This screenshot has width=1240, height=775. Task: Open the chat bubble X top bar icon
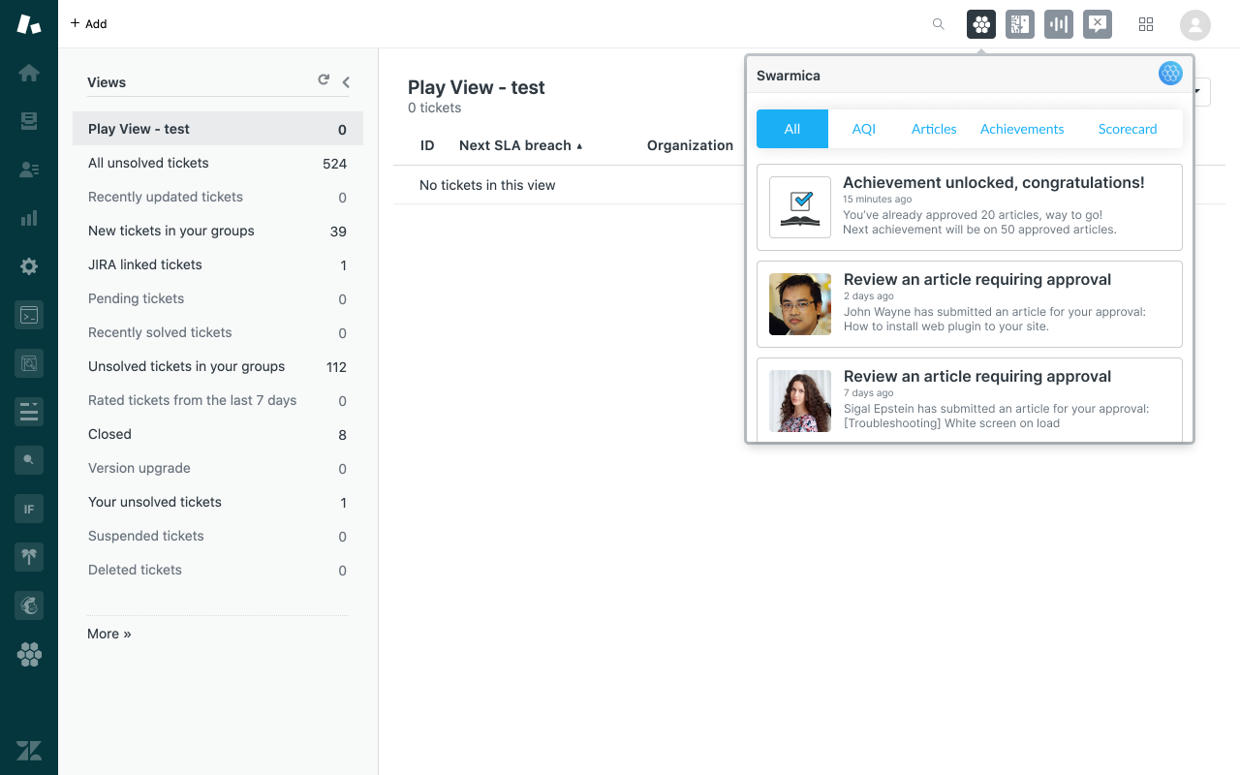pos(1098,24)
